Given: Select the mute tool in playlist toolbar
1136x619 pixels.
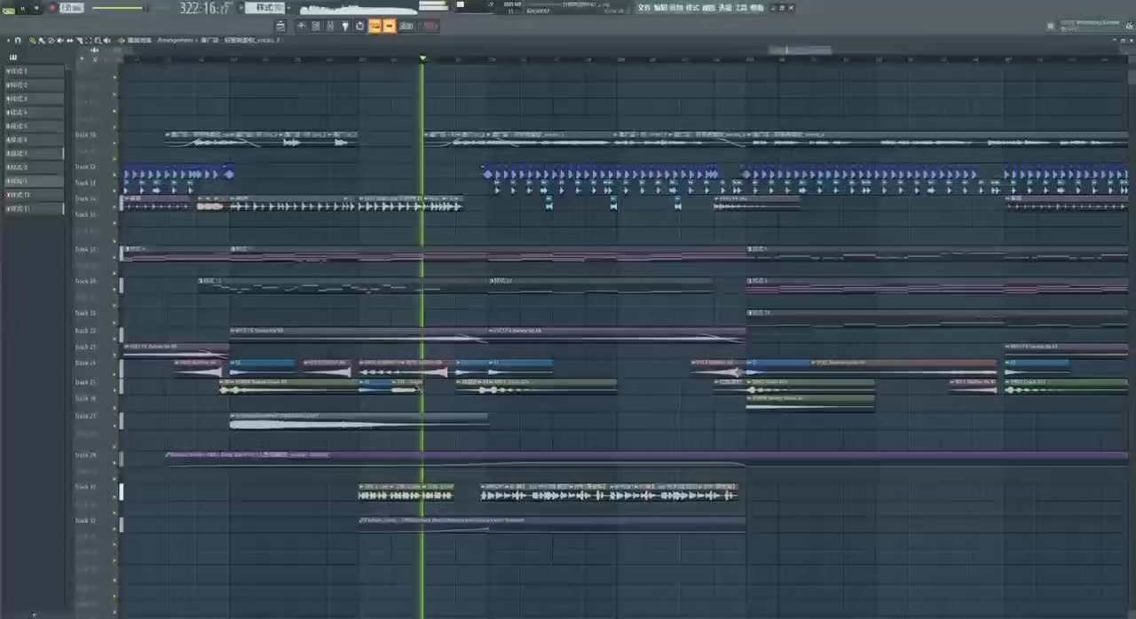Looking at the screenshot, I should 59,41.
